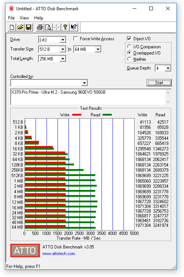Enable Force Write Access checkbox
This screenshot has width=184, height=277.
(x=76, y=39)
